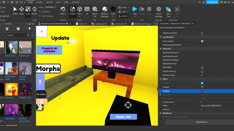Enable the ClipsDescendants property
The width and height of the screenshot is (234, 131).
pos(202,33)
